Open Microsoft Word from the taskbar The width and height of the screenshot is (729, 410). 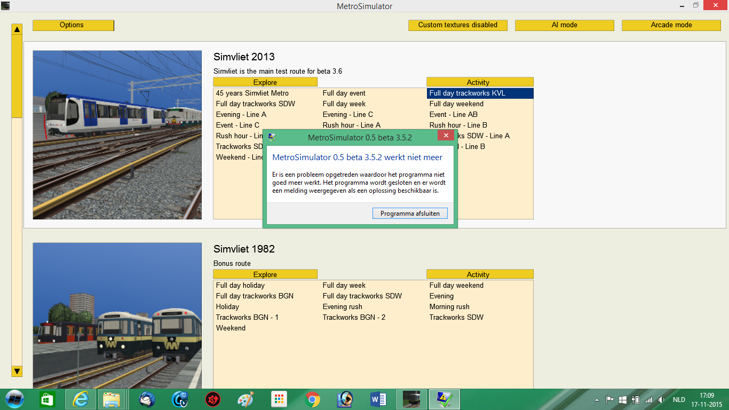(x=378, y=399)
